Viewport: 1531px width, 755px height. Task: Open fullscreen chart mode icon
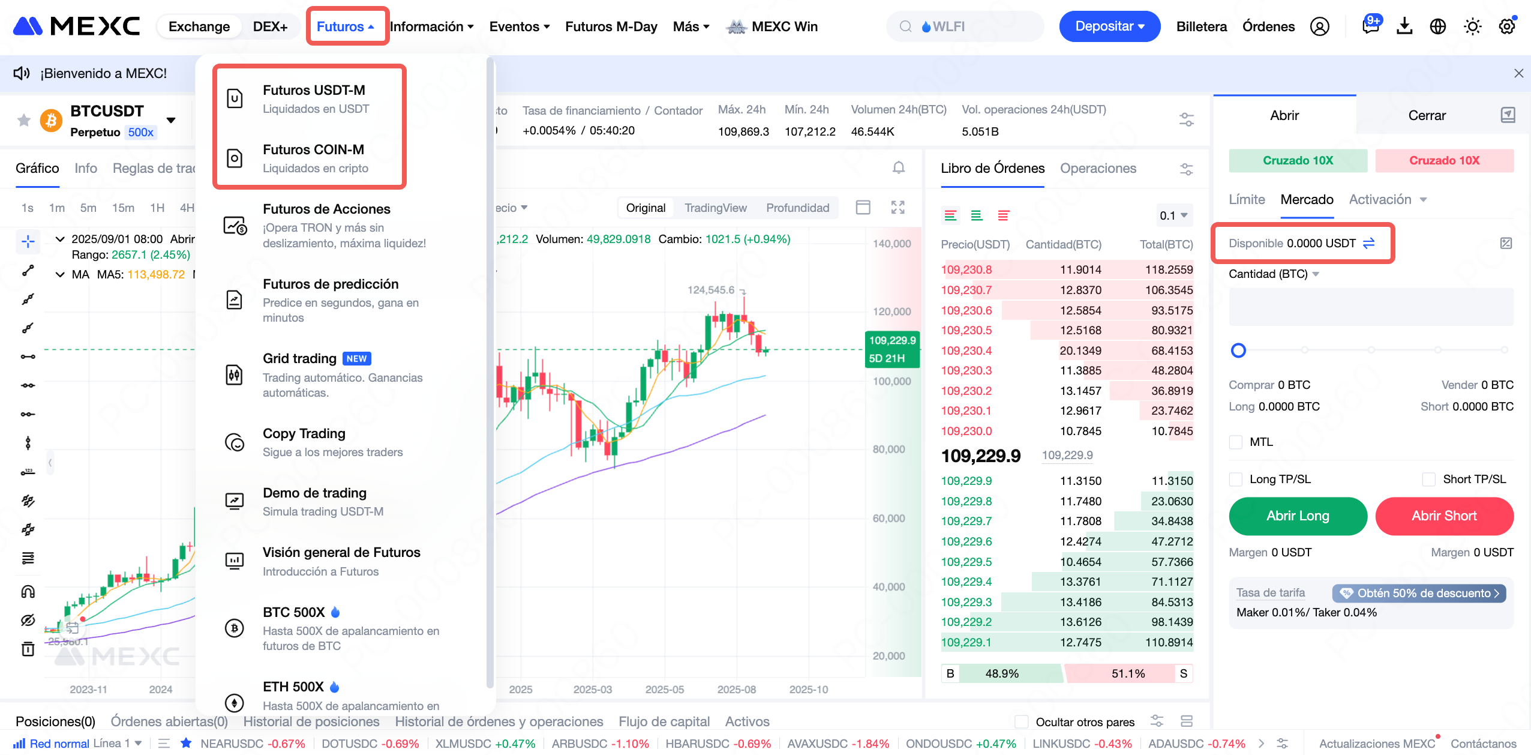point(897,208)
